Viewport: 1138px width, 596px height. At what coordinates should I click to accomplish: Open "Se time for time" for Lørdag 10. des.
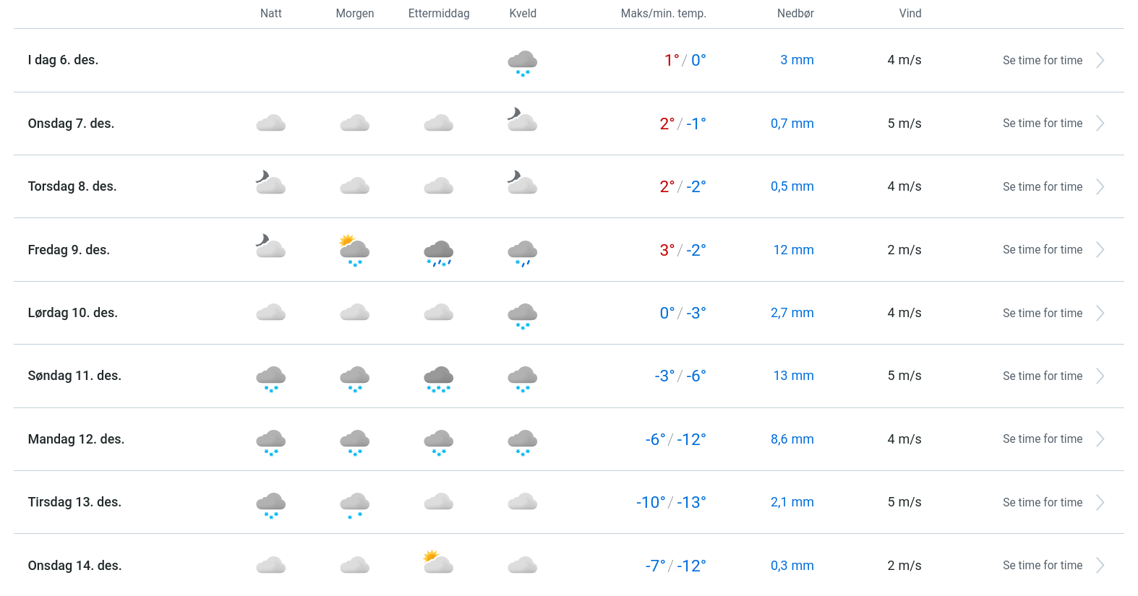tap(1042, 314)
